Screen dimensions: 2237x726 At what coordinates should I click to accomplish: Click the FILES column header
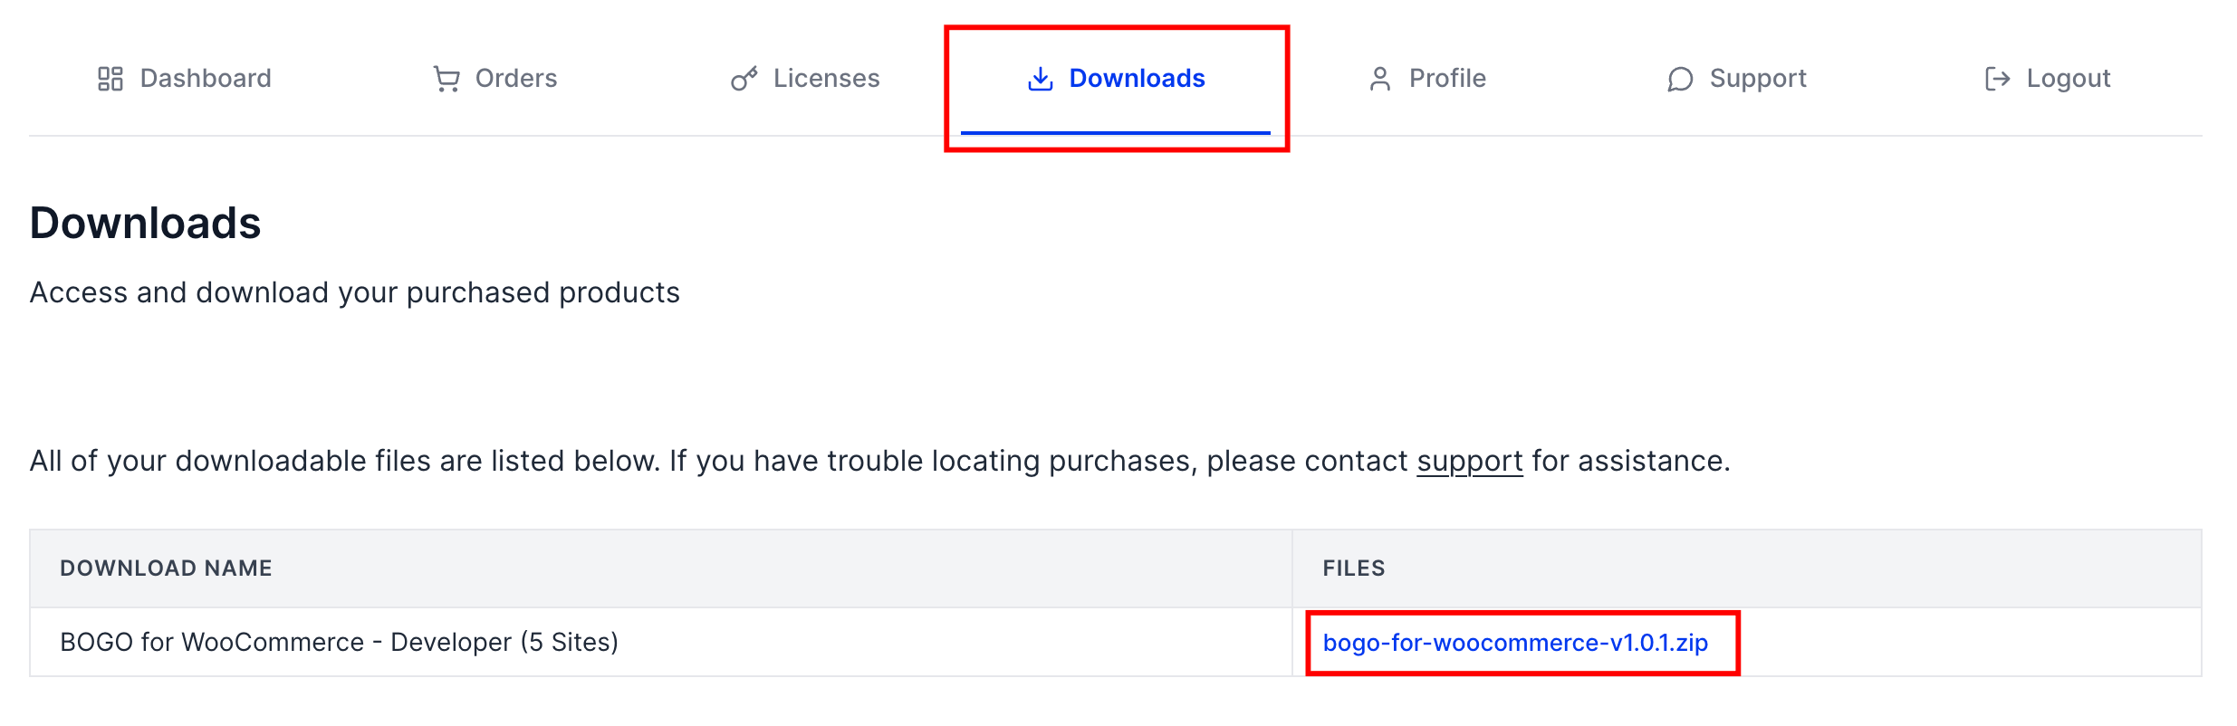tap(1354, 568)
